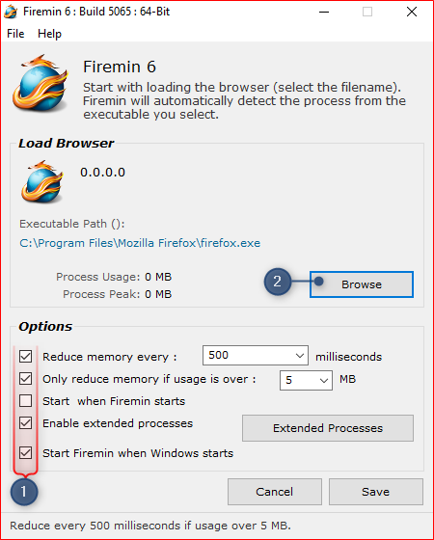Click the Save button
The height and width of the screenshot is (540, 434).
(x=376, y=492)
